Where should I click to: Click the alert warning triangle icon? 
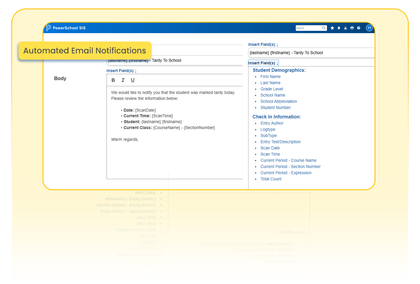point(345,28)
